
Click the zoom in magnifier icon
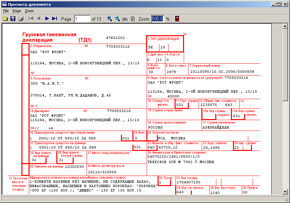(109, 19)
